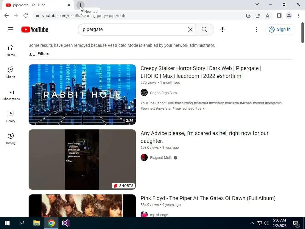Open Subscriptions in sidebar

11,95
